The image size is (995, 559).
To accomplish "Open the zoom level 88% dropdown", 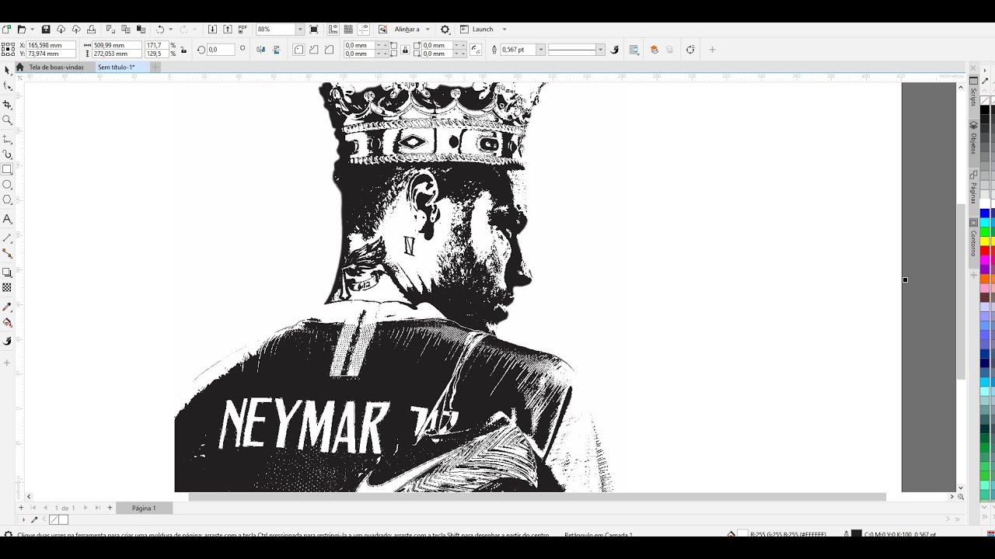I will click(300, 30).
